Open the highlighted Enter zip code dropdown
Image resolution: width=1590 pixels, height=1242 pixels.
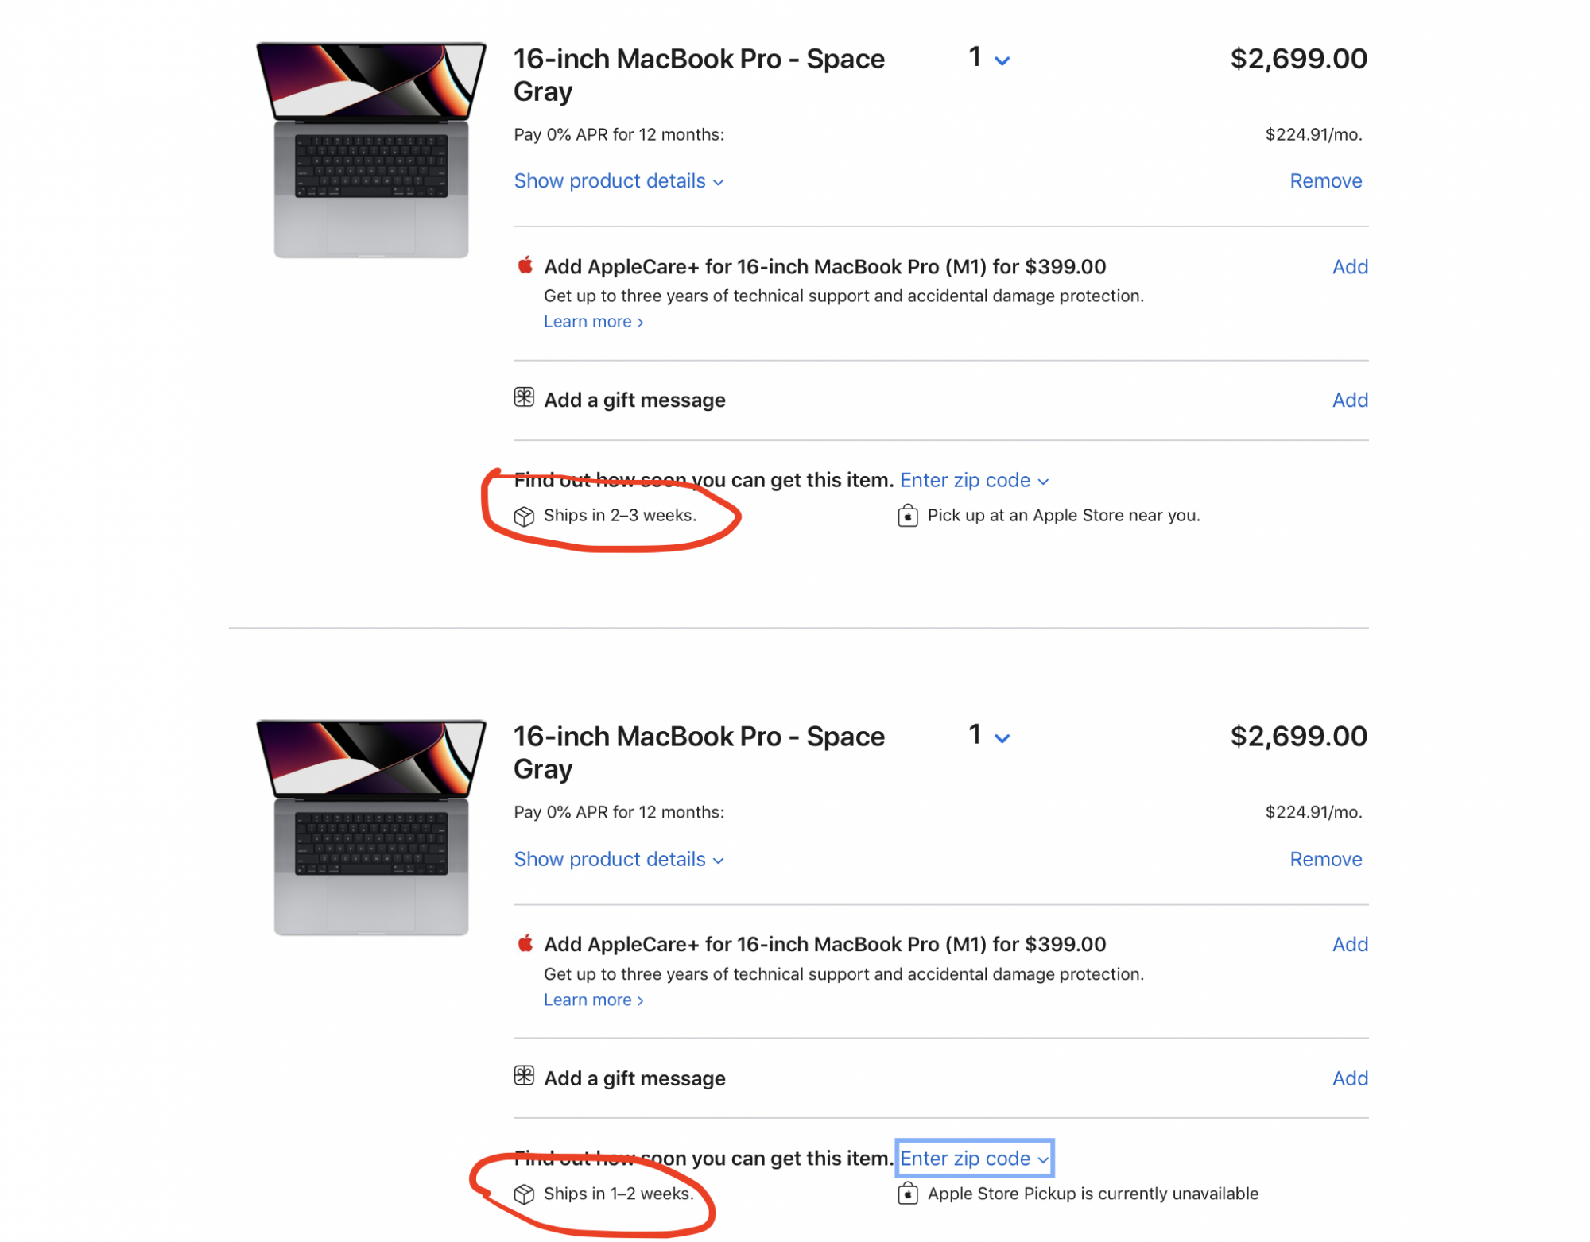(x=973, y=1159)
